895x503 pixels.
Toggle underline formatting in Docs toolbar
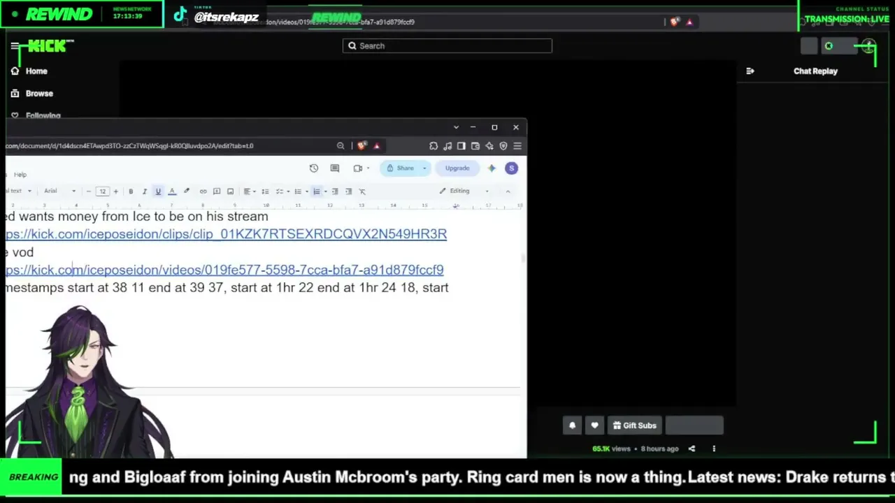coord(158,191)
